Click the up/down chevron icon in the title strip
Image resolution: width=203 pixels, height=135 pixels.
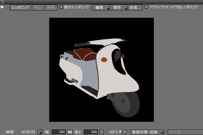pos(3,2)
